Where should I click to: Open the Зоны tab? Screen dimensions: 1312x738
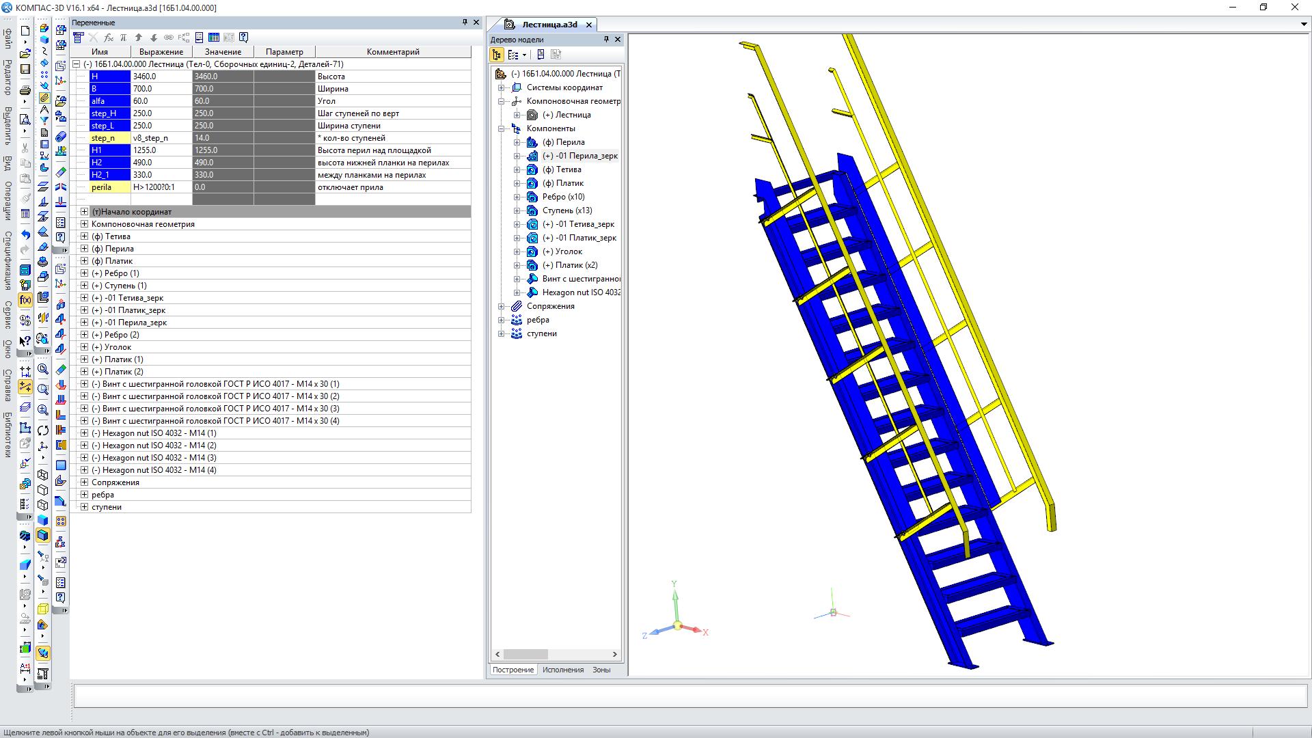pyautogui.click(x=601, y=670)
